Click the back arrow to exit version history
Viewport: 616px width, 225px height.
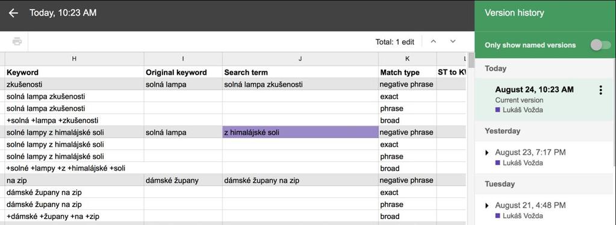tap(13, 13)
